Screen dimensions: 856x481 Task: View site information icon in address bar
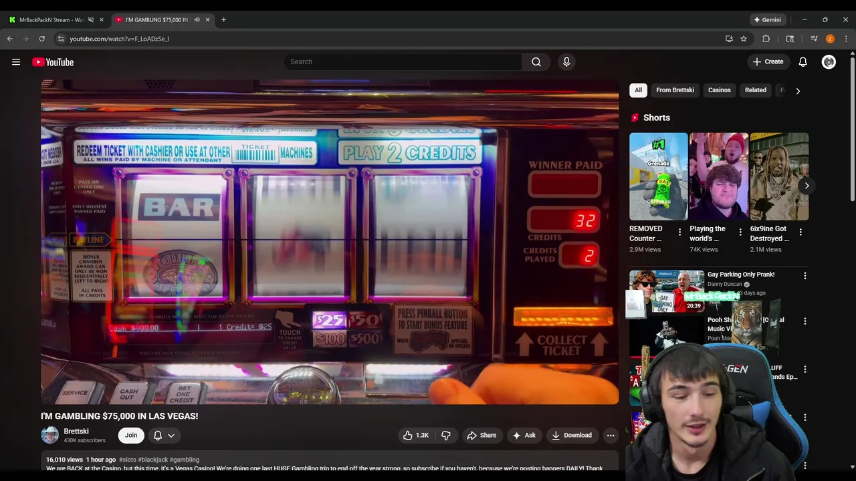click(x=61, y=39)
